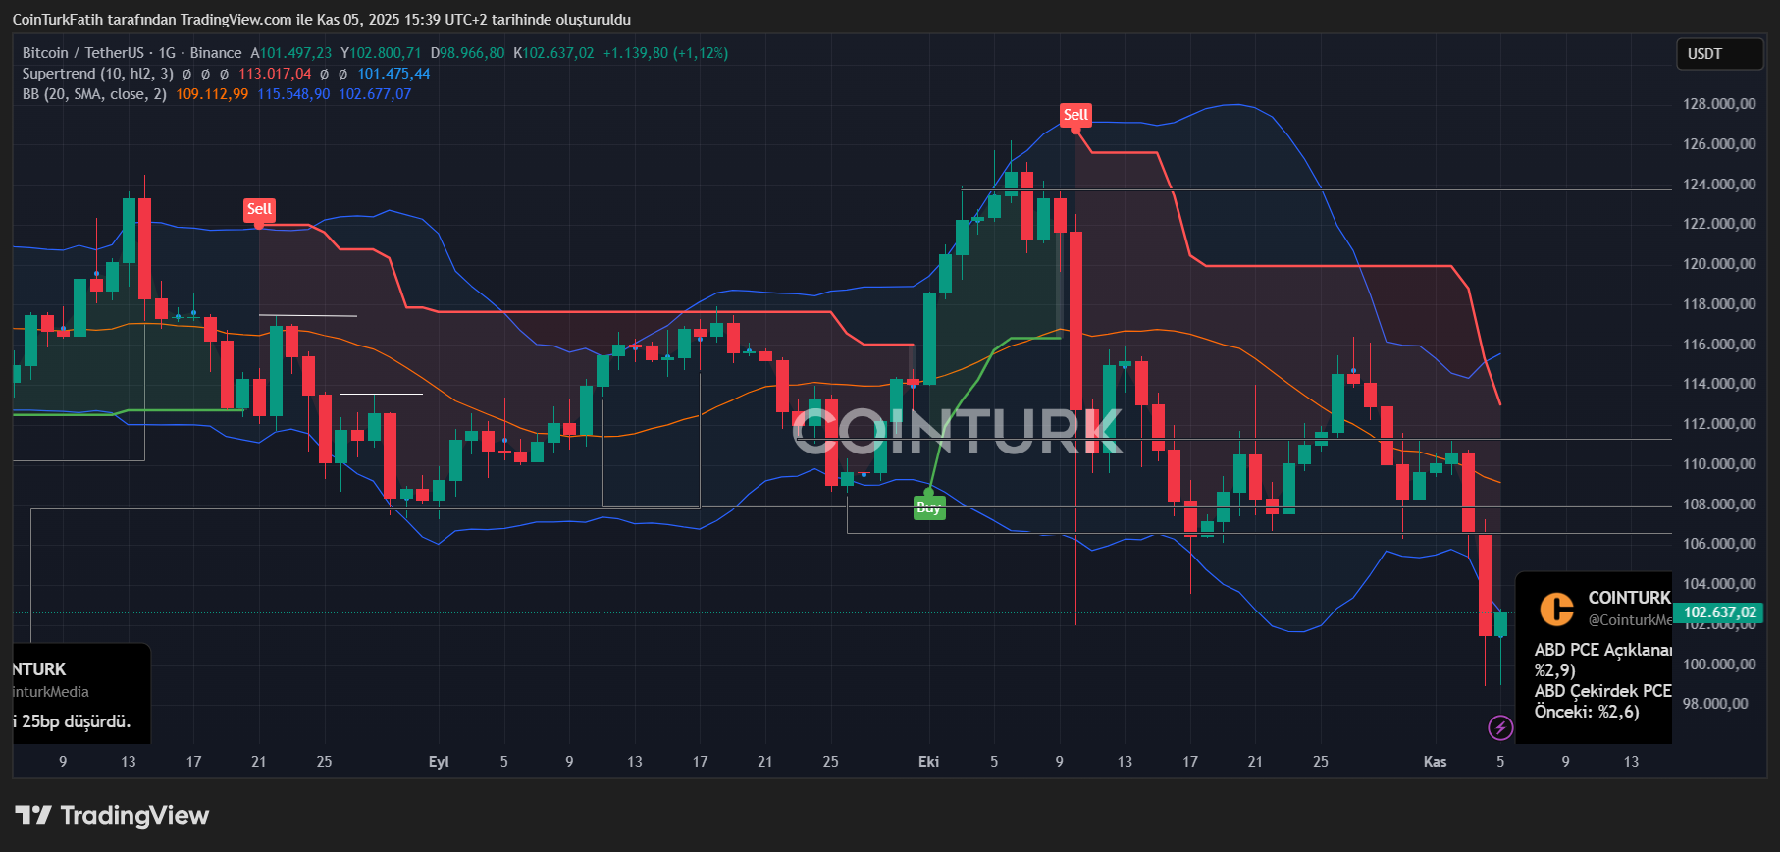Select the BB (20, SMA, close, 2) indicator legend

tap(94, 94)
